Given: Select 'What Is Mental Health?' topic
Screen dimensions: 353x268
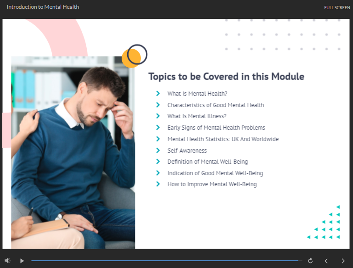Looking at the screenshot, I should tap(197, 93).
